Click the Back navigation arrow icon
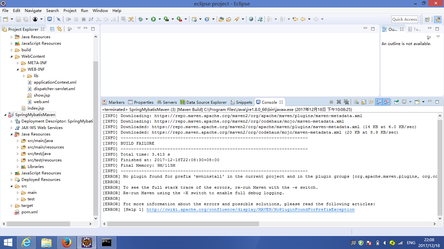This screenshot has height=249, width=444. click(303, 19)
